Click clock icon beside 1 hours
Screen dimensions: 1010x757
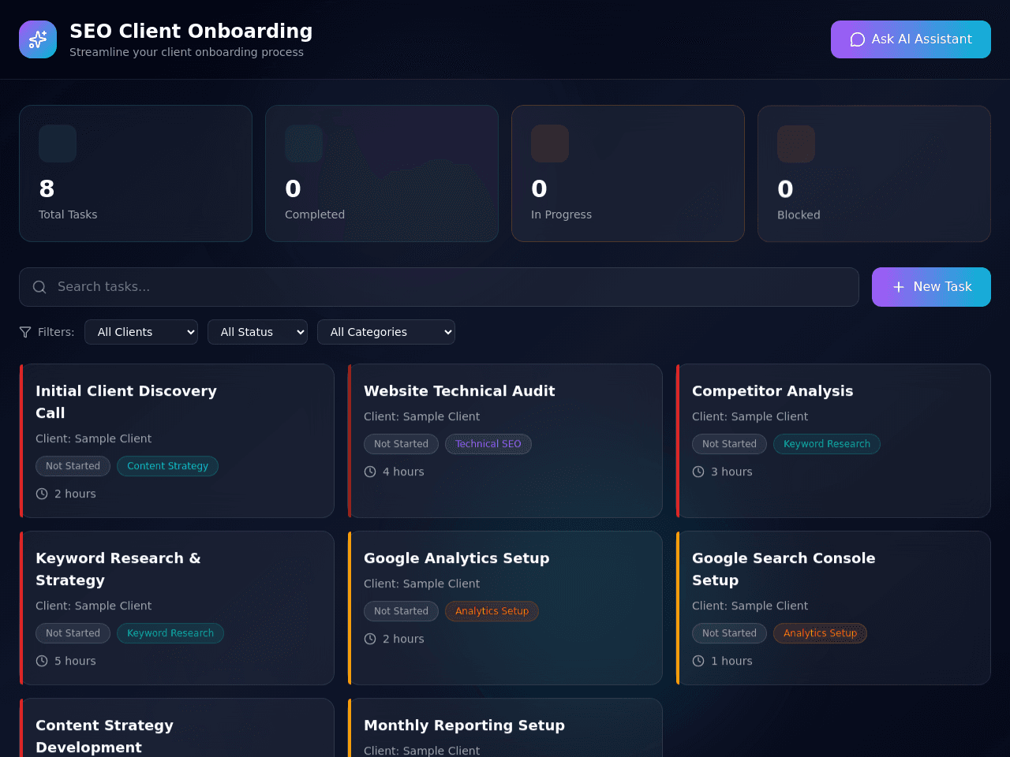click(698, 661)
